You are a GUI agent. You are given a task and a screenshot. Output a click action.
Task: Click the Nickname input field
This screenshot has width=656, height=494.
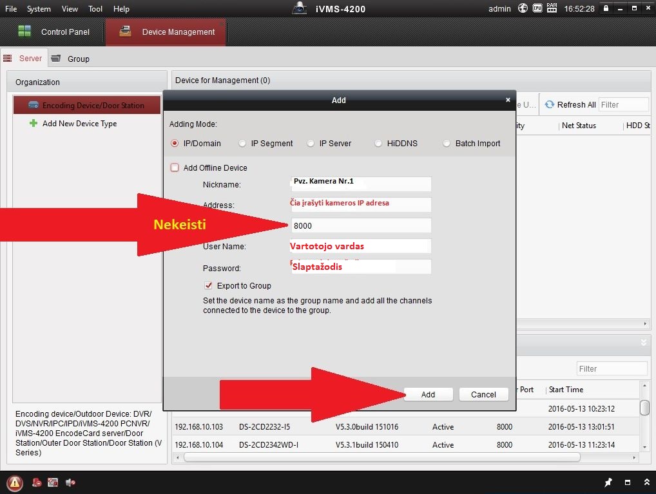pos(361,184)
